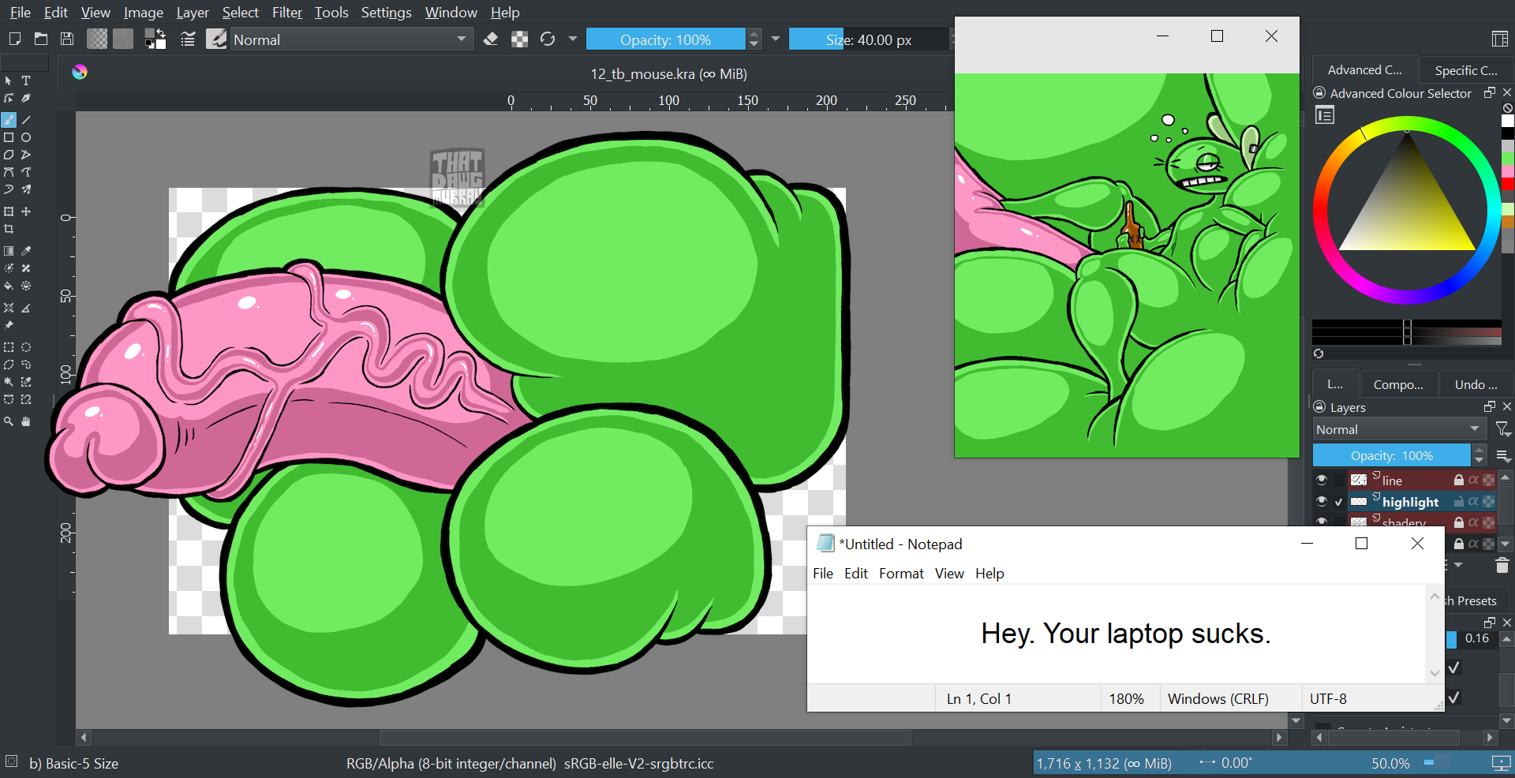Open the Settings menu
Image resolution: width=1515 pixels, height=778 pixels.
coord(387,13)
